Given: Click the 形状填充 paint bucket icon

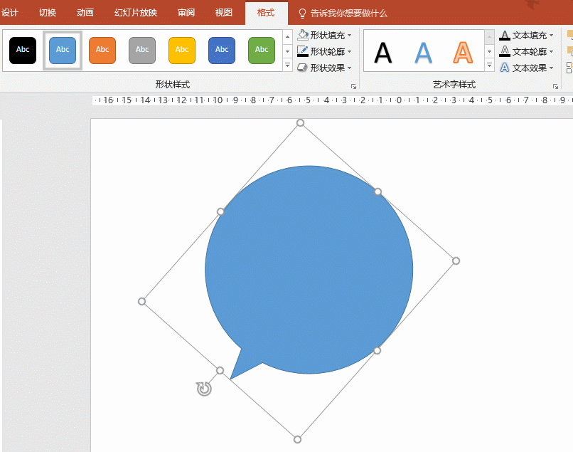Looking at the screenshot, I should [303, 35].
